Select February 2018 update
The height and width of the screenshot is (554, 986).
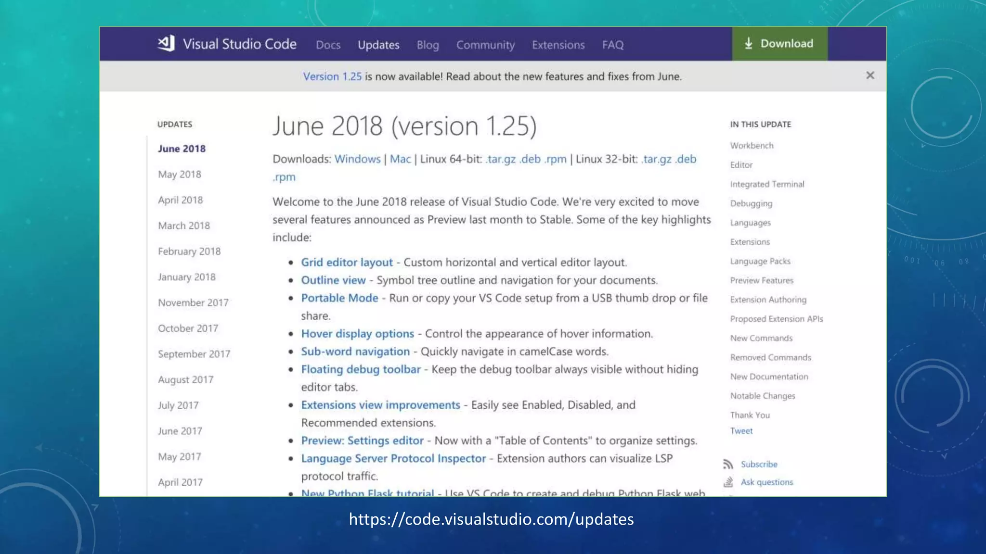tap(189, 251)
